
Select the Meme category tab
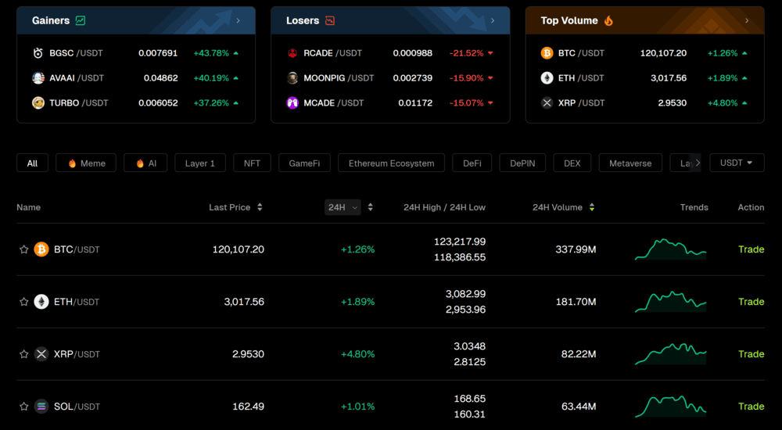click(x=86, y=163)
